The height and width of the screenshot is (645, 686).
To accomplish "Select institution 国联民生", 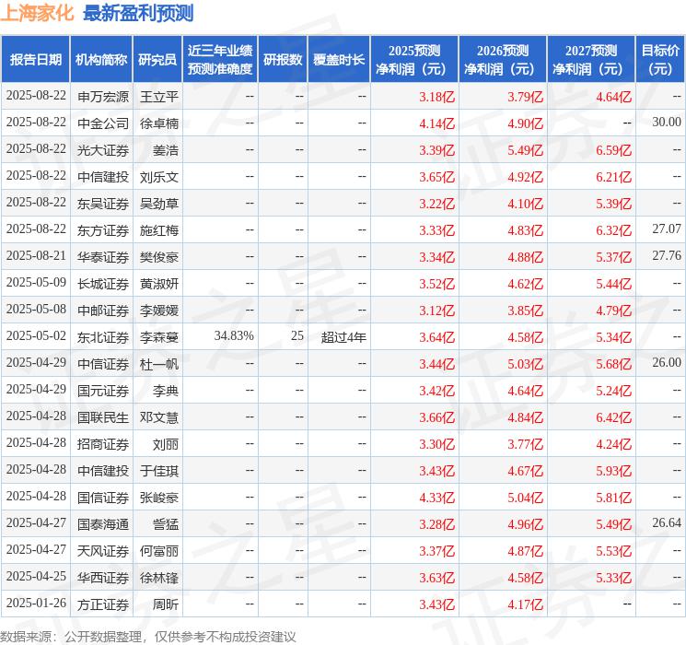I will click(103, 416).
